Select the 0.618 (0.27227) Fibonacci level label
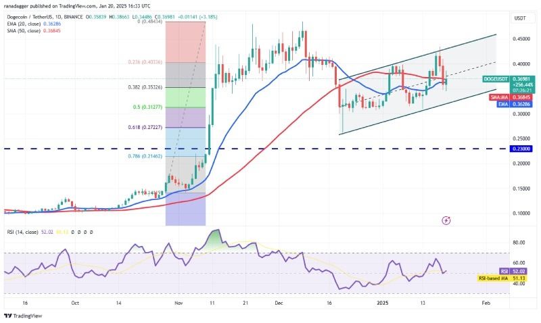 coord(145,127)
